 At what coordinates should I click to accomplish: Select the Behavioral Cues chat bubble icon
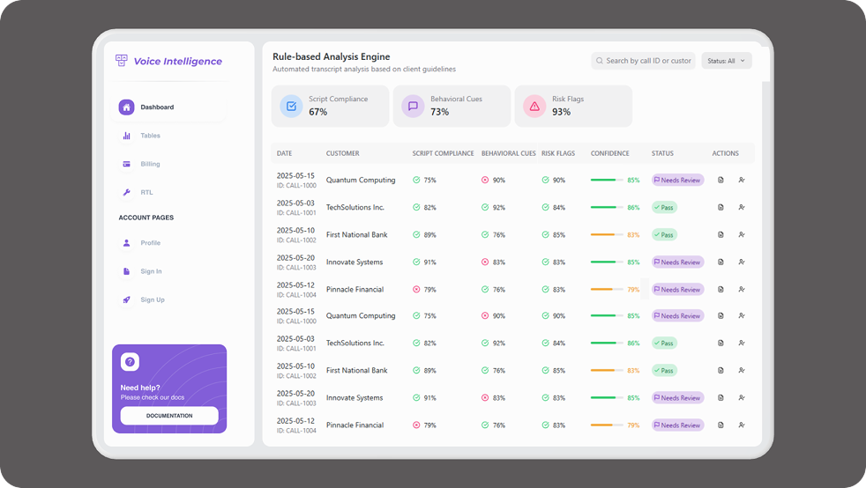click(412, 107)
